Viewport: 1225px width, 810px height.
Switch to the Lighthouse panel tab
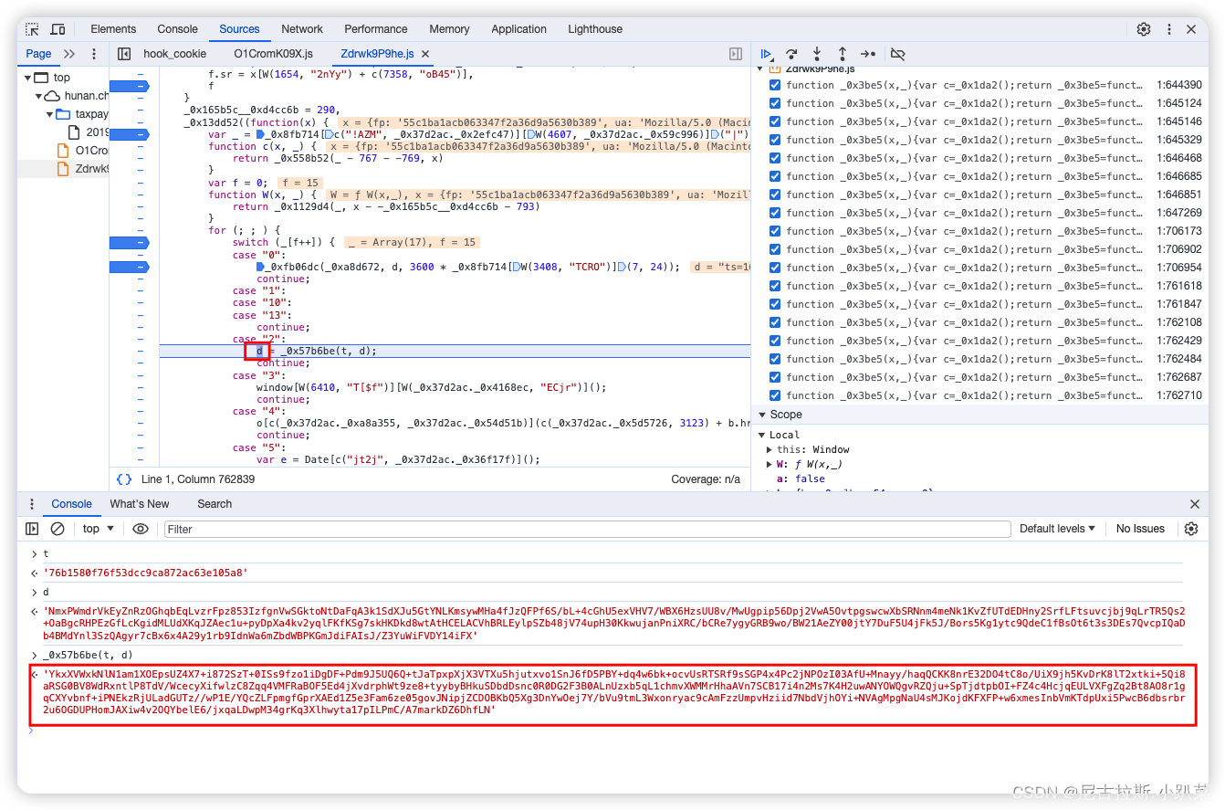(x=595, y=29)
